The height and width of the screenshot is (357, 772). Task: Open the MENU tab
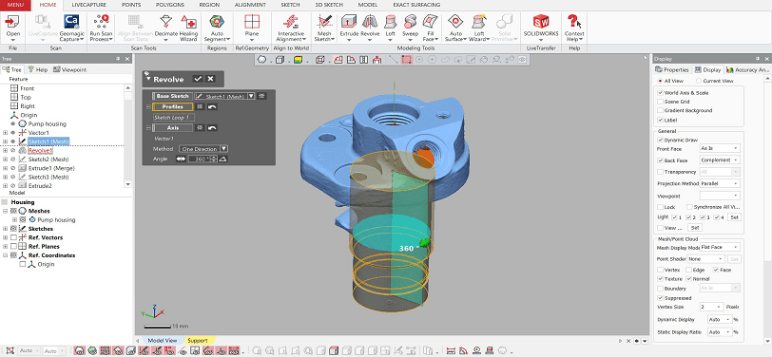coord(16,5)
